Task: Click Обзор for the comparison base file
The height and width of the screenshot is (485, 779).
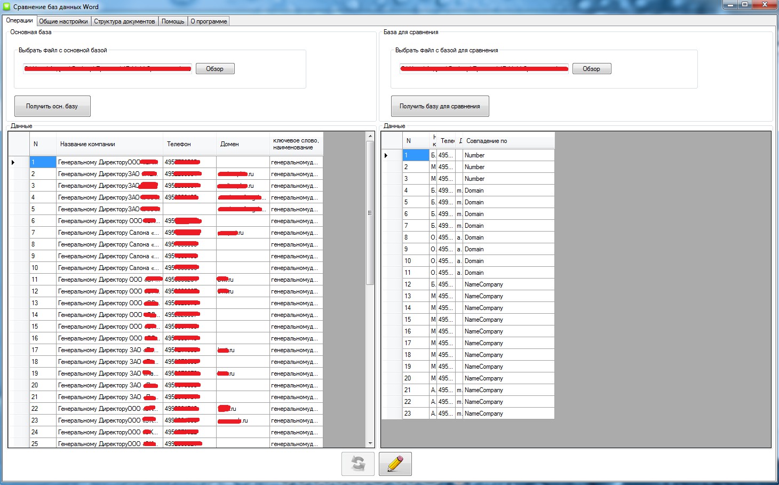Action: point(592,69)
